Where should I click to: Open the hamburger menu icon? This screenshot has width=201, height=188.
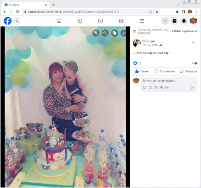(x=142, y=21)
